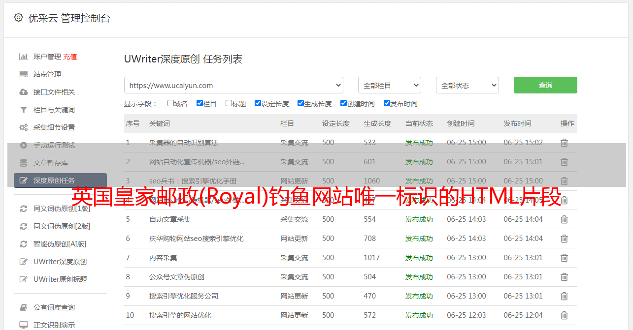Open the site URL dropdown

point(233,85)
